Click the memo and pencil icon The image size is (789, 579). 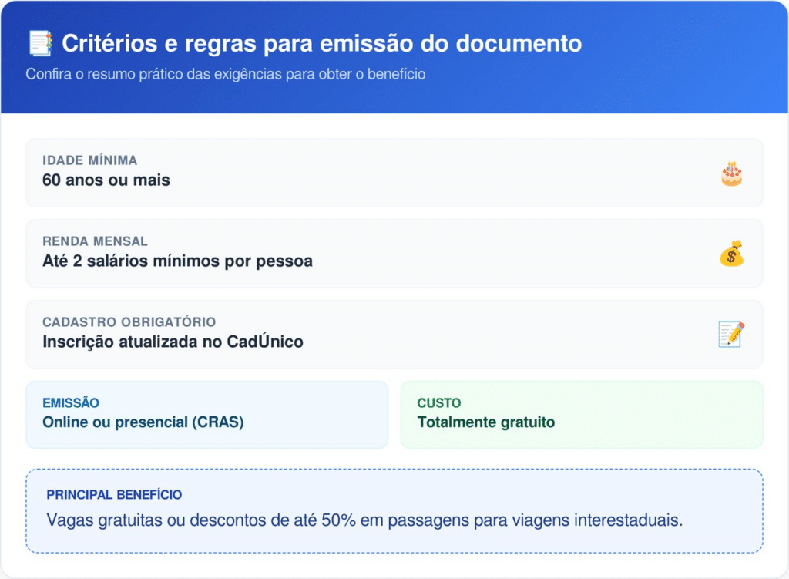[731, 334]
